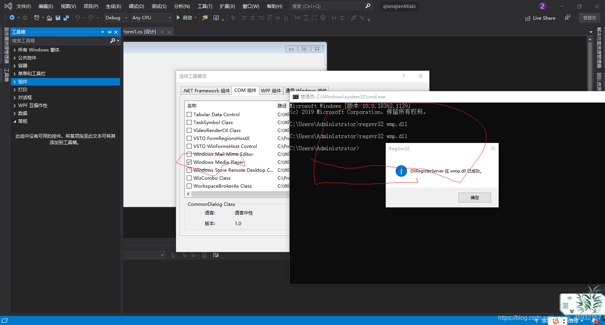Close the RegSvr32 dialog with X

tap(493, 148)
